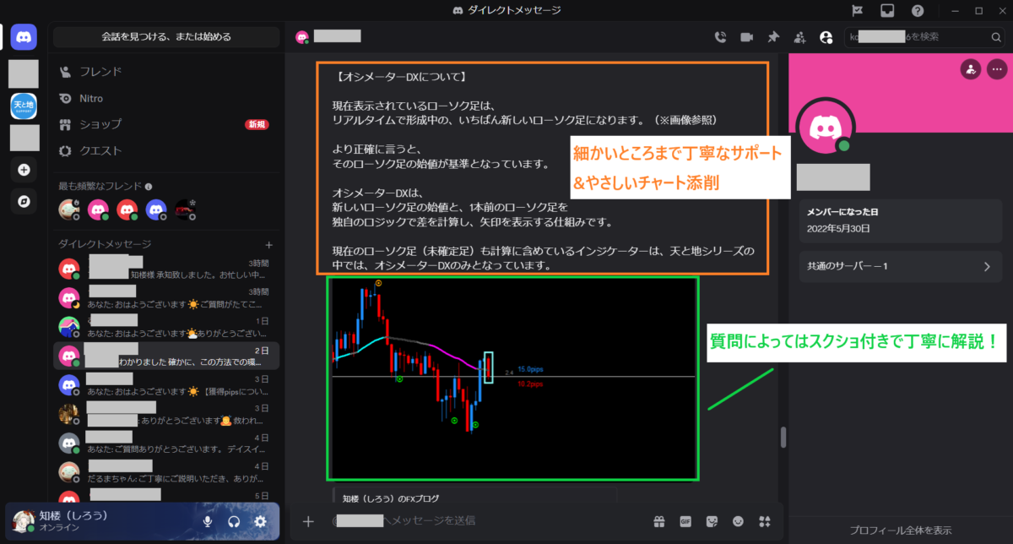Open the emoji picker in message bar
The width and height of the screenshot is (1013, 544).
click(x=739, y=521)
